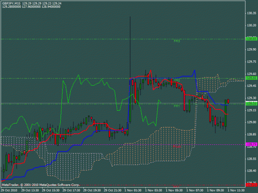Viewport: 258px width, 193px height.
Task: Select the FR2 resistance line label
Action: tap(177, 80)
